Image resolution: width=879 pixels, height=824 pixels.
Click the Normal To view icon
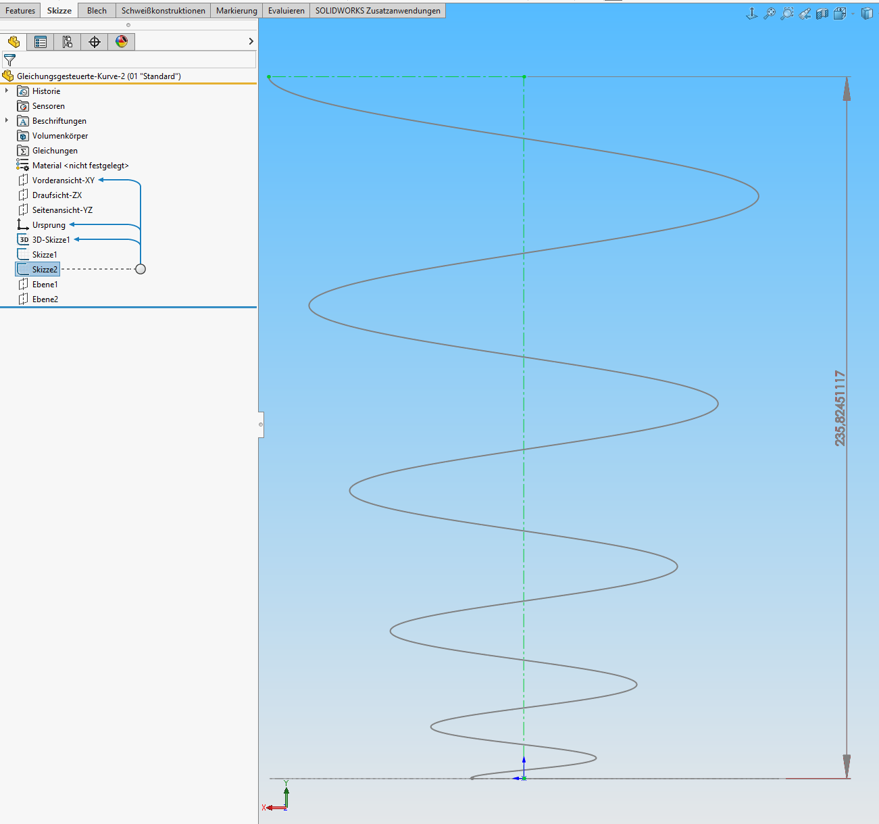click(x=752, y=14)
